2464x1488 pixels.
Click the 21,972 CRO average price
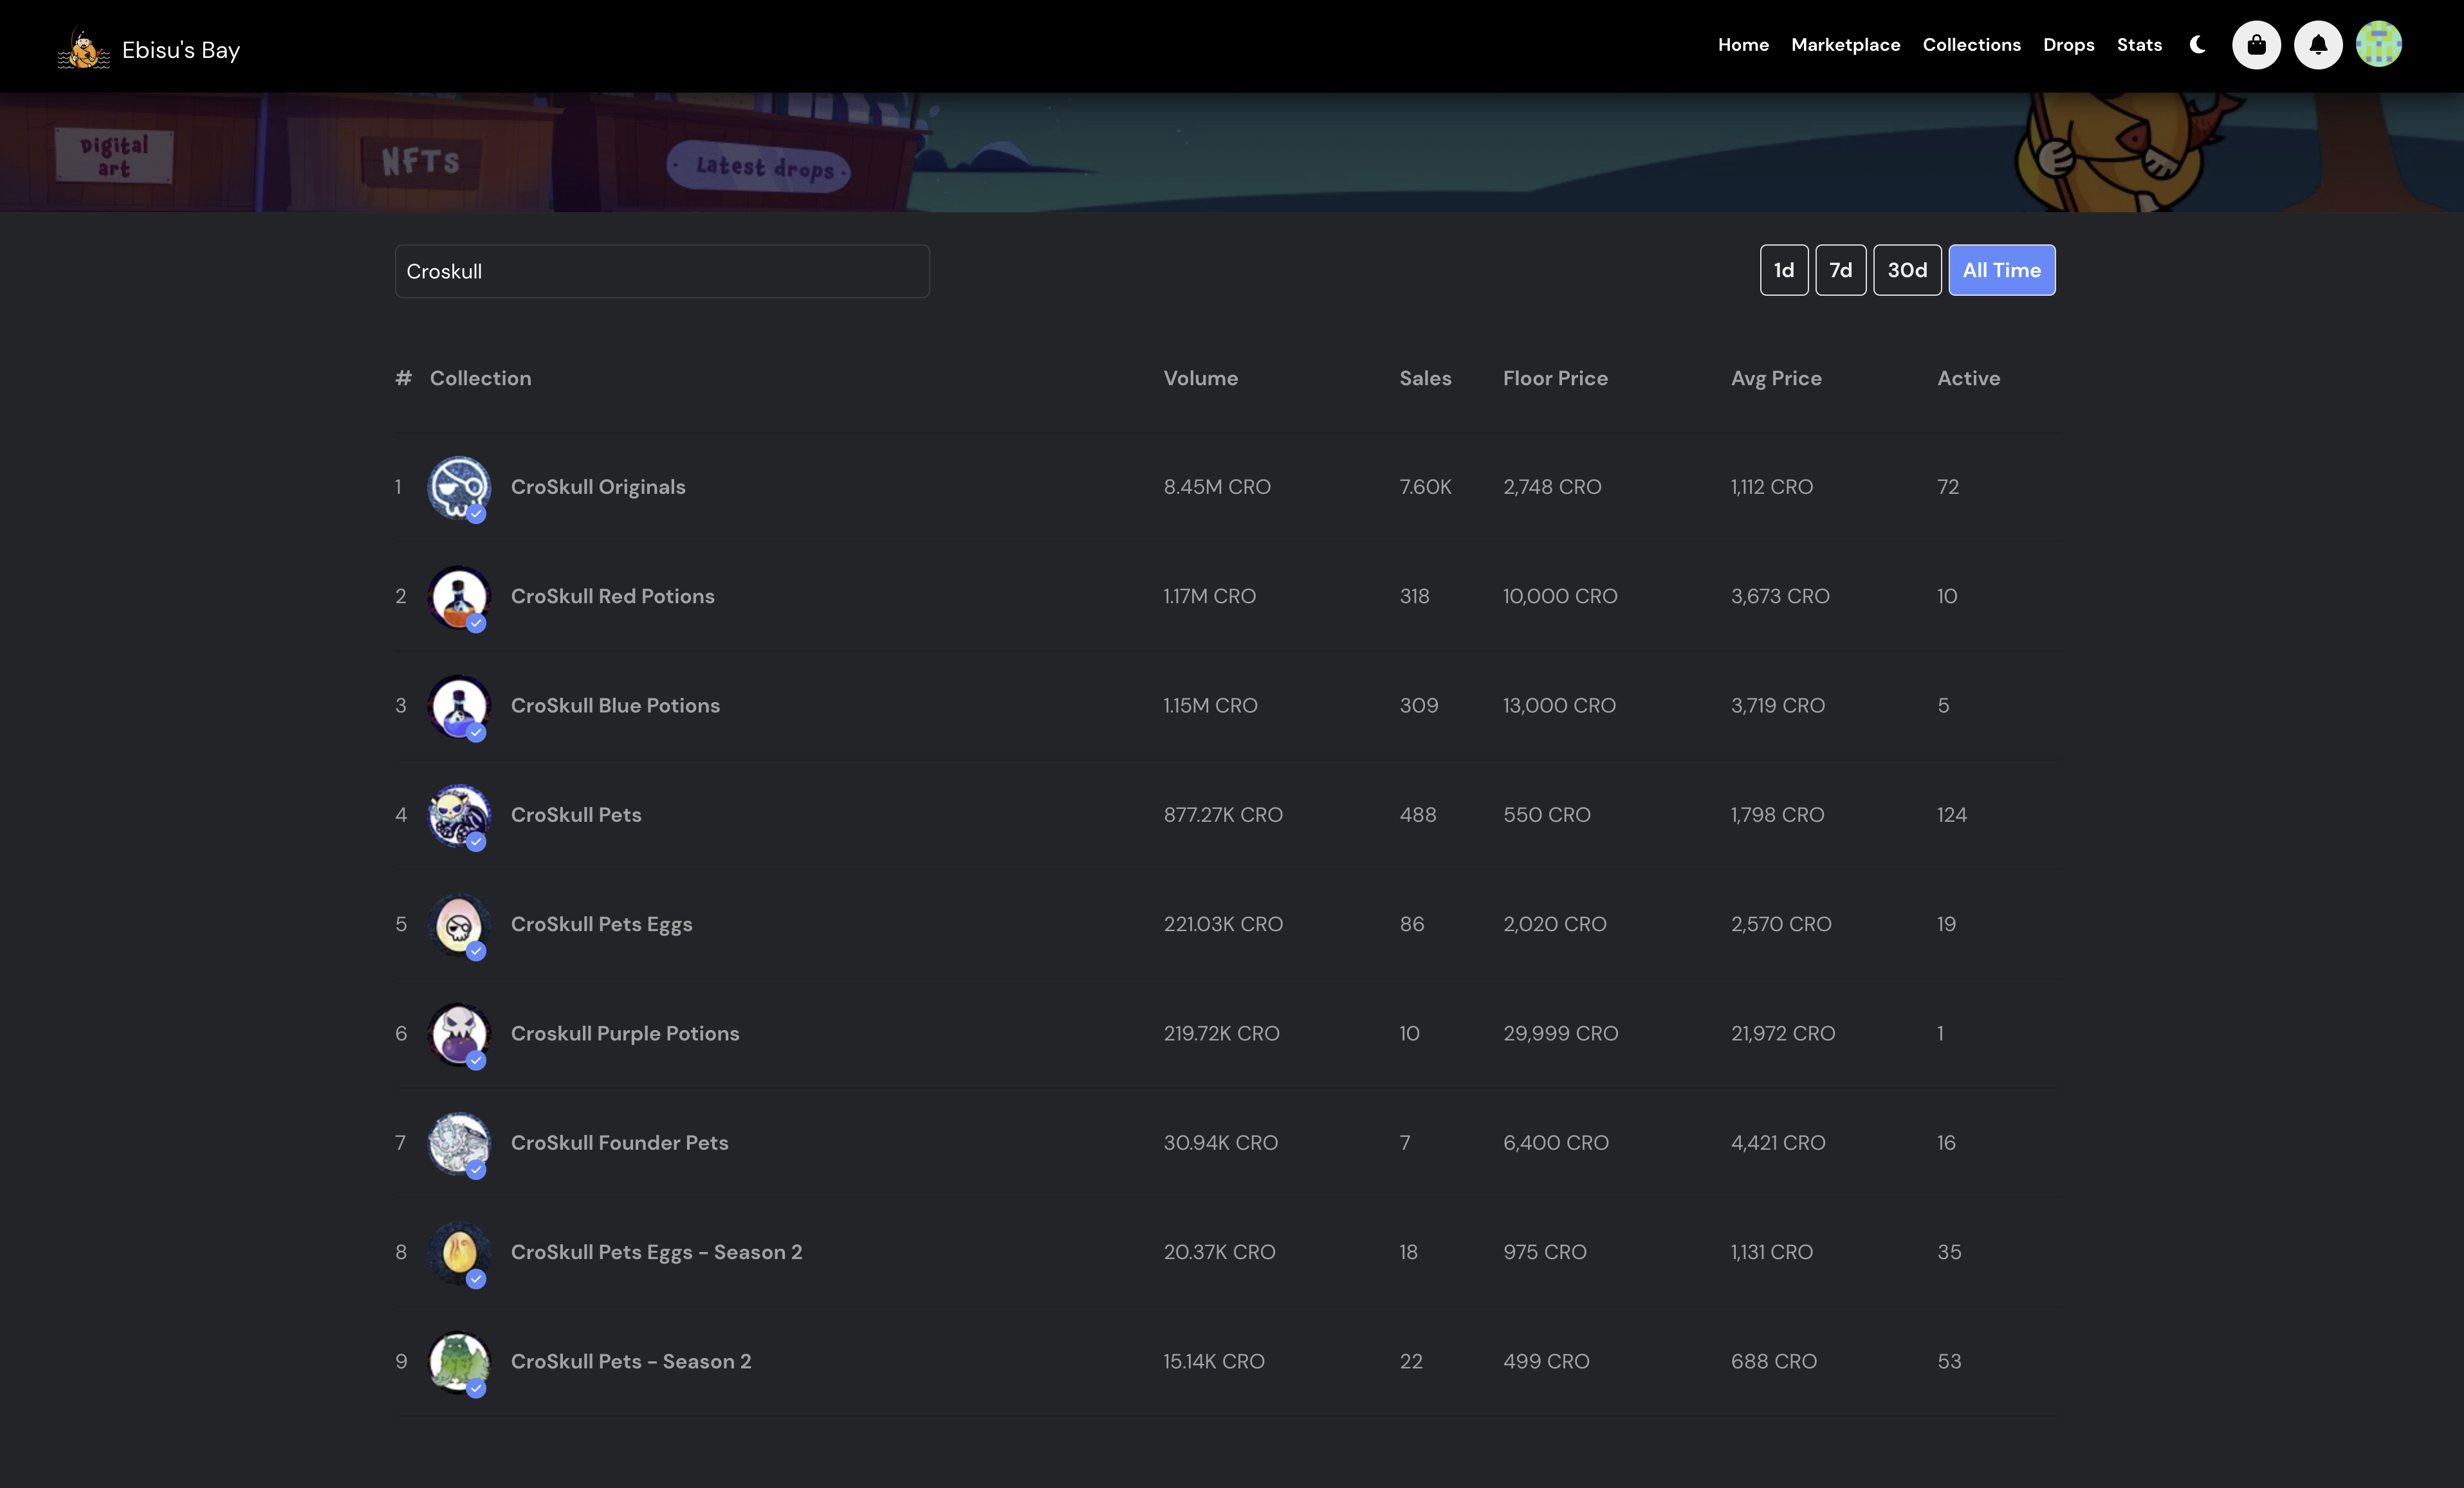[x=1783, y=1034]
